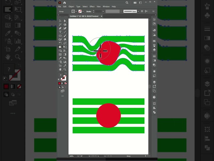This screenshot has width=214, height=161.
Task: Activate the Type tool
Action: (60, 32)
